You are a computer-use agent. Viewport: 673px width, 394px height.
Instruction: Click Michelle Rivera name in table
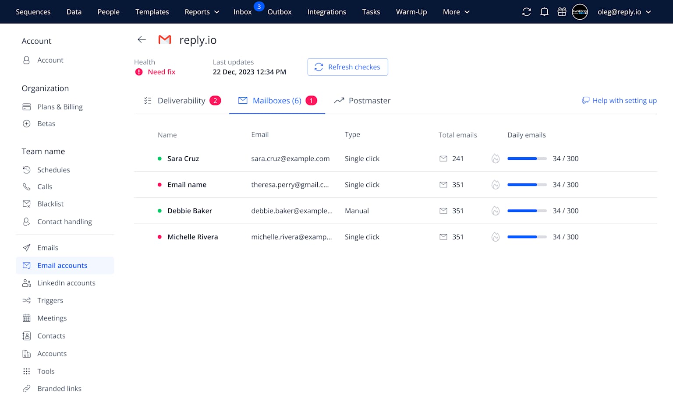pos(193,237)
